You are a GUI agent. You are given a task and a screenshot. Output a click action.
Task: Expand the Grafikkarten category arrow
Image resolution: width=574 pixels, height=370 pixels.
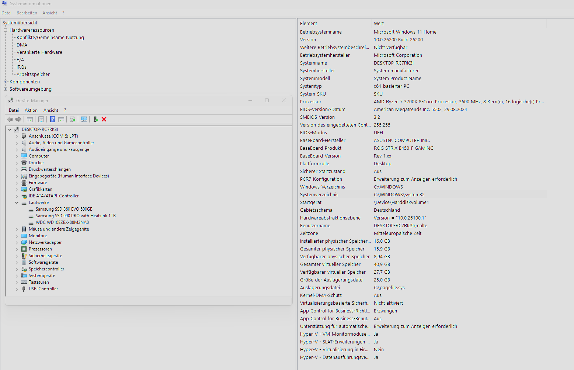pyautogui.click(x=17, y=189)
